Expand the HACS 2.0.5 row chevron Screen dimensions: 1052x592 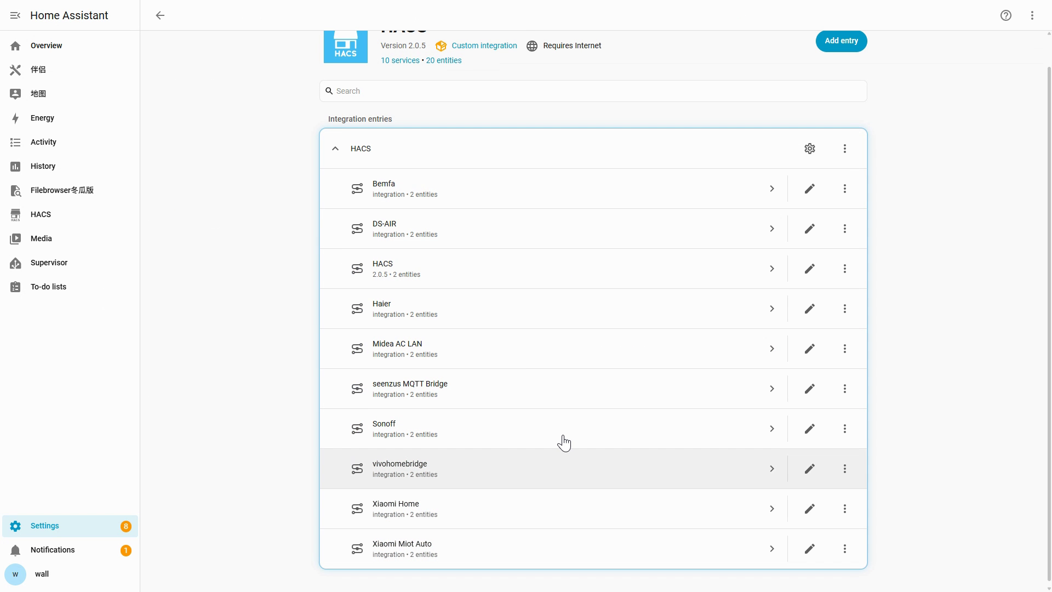772,269
